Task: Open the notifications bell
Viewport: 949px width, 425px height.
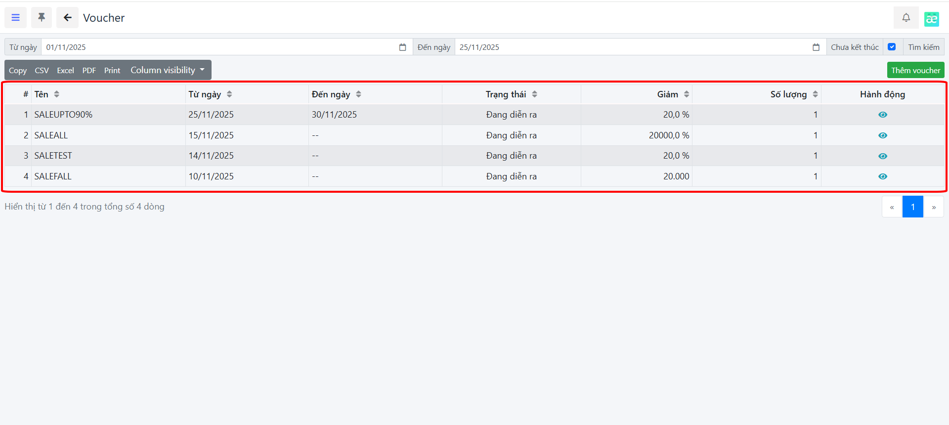Action: (x=906, y=18)
